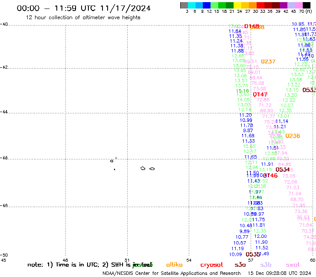Viewport: 316px width, 277px height.
Task: Click the pink '73.58' wave height value
Action: pyautogui.click(x=259, y=89)
